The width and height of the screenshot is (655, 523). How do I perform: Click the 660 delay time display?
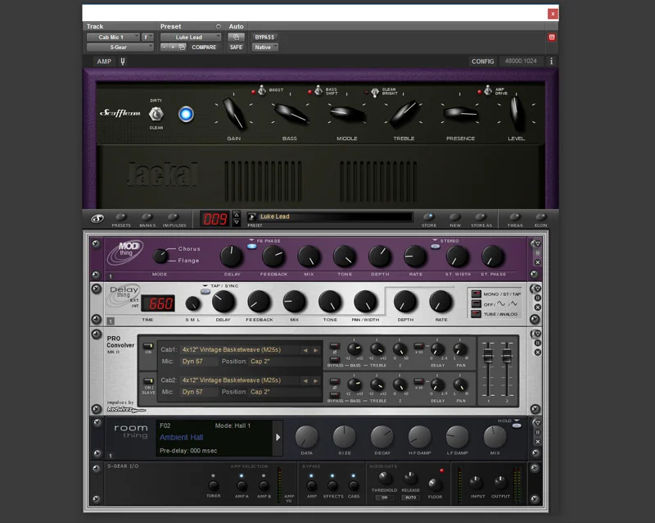(x=157, y=303)
